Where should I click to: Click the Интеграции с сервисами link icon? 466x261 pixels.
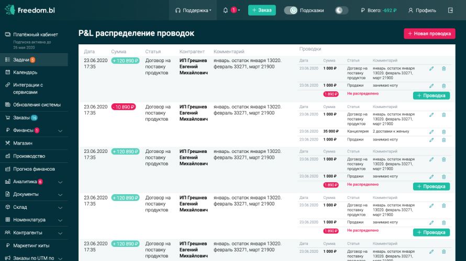(8, 85)
